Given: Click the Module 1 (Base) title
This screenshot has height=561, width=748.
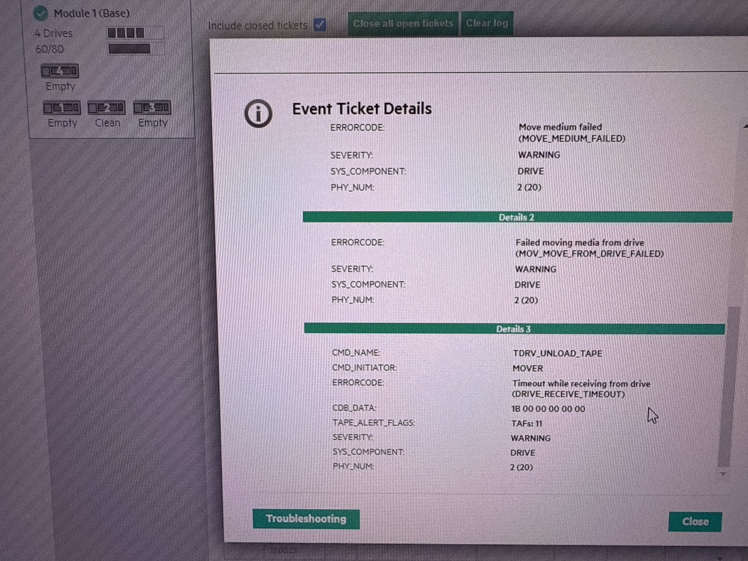Looking at the screenshot, I should point(92,14).
